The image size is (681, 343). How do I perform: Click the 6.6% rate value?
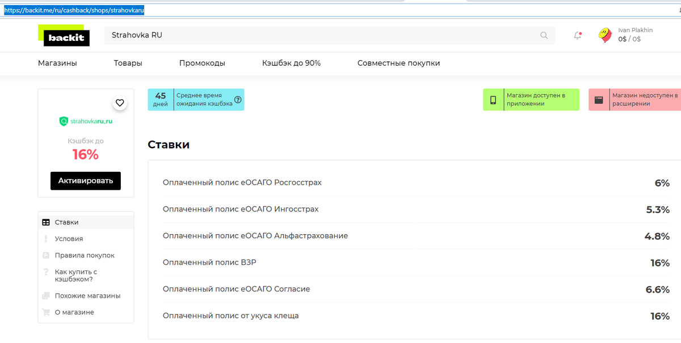pos(658,290)
